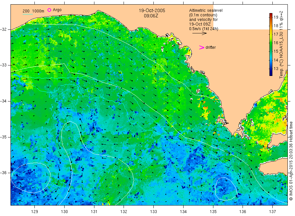Click the '19-Oct 09Z' caption line
Image resolution: width=295 pixels, height=216 pixels.
pyautogui.click(x=200, y=24)
